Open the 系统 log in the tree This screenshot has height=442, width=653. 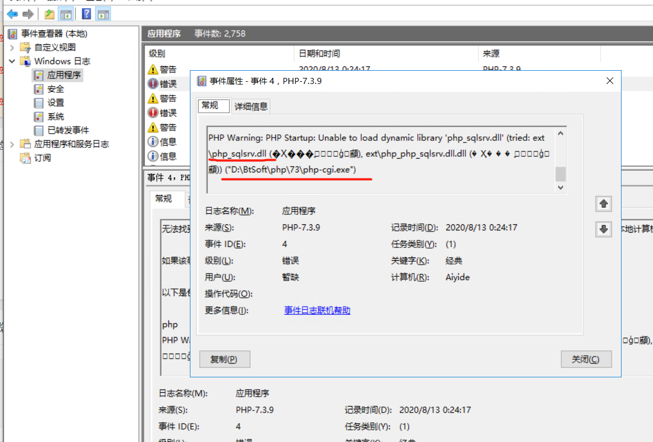[55, 117]
